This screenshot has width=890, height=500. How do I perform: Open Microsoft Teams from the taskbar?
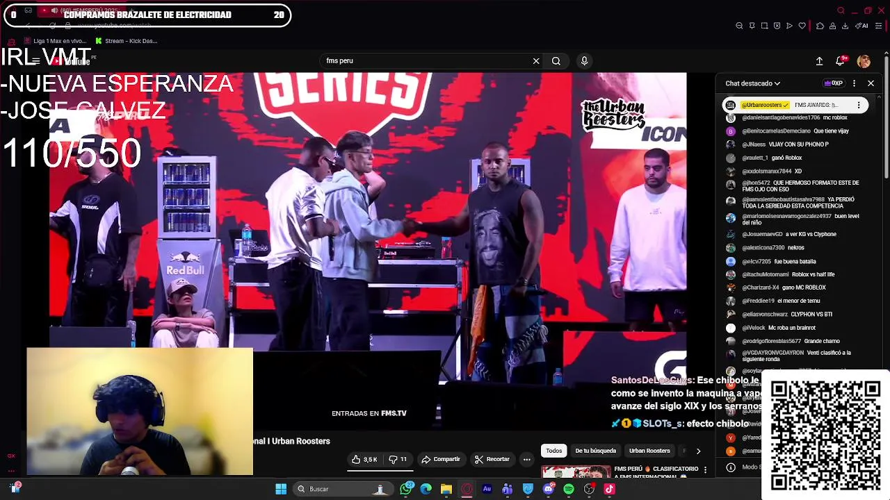click(x=508, y=489)
